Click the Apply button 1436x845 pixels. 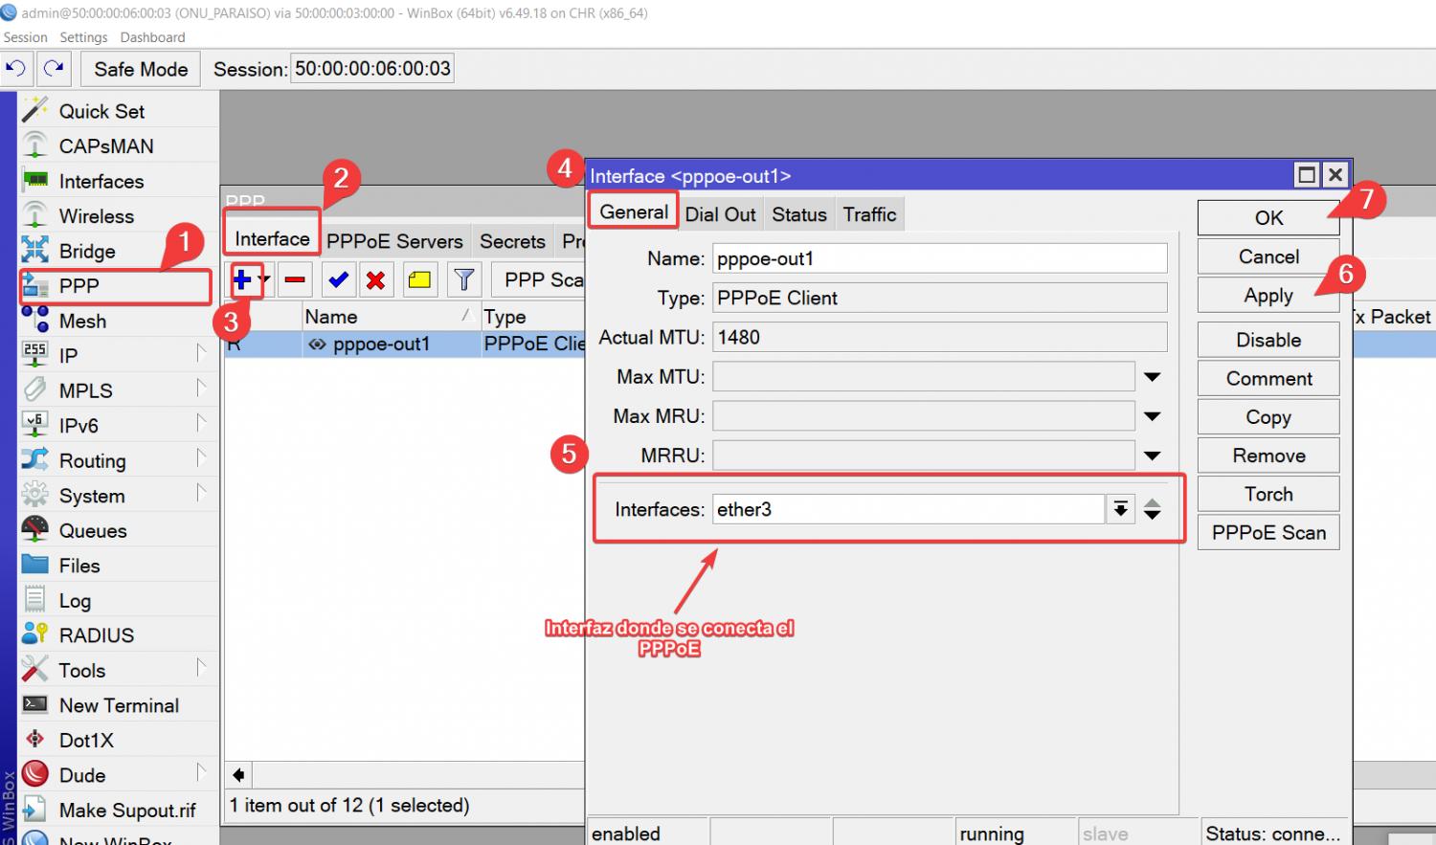click(1268, 296)
